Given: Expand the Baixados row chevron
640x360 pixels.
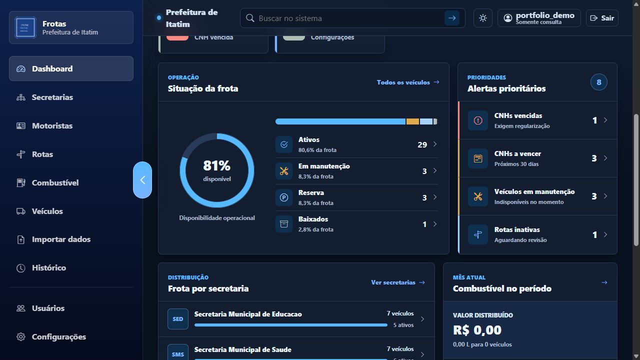Looking at the screenshot, I should click(435, 224).
